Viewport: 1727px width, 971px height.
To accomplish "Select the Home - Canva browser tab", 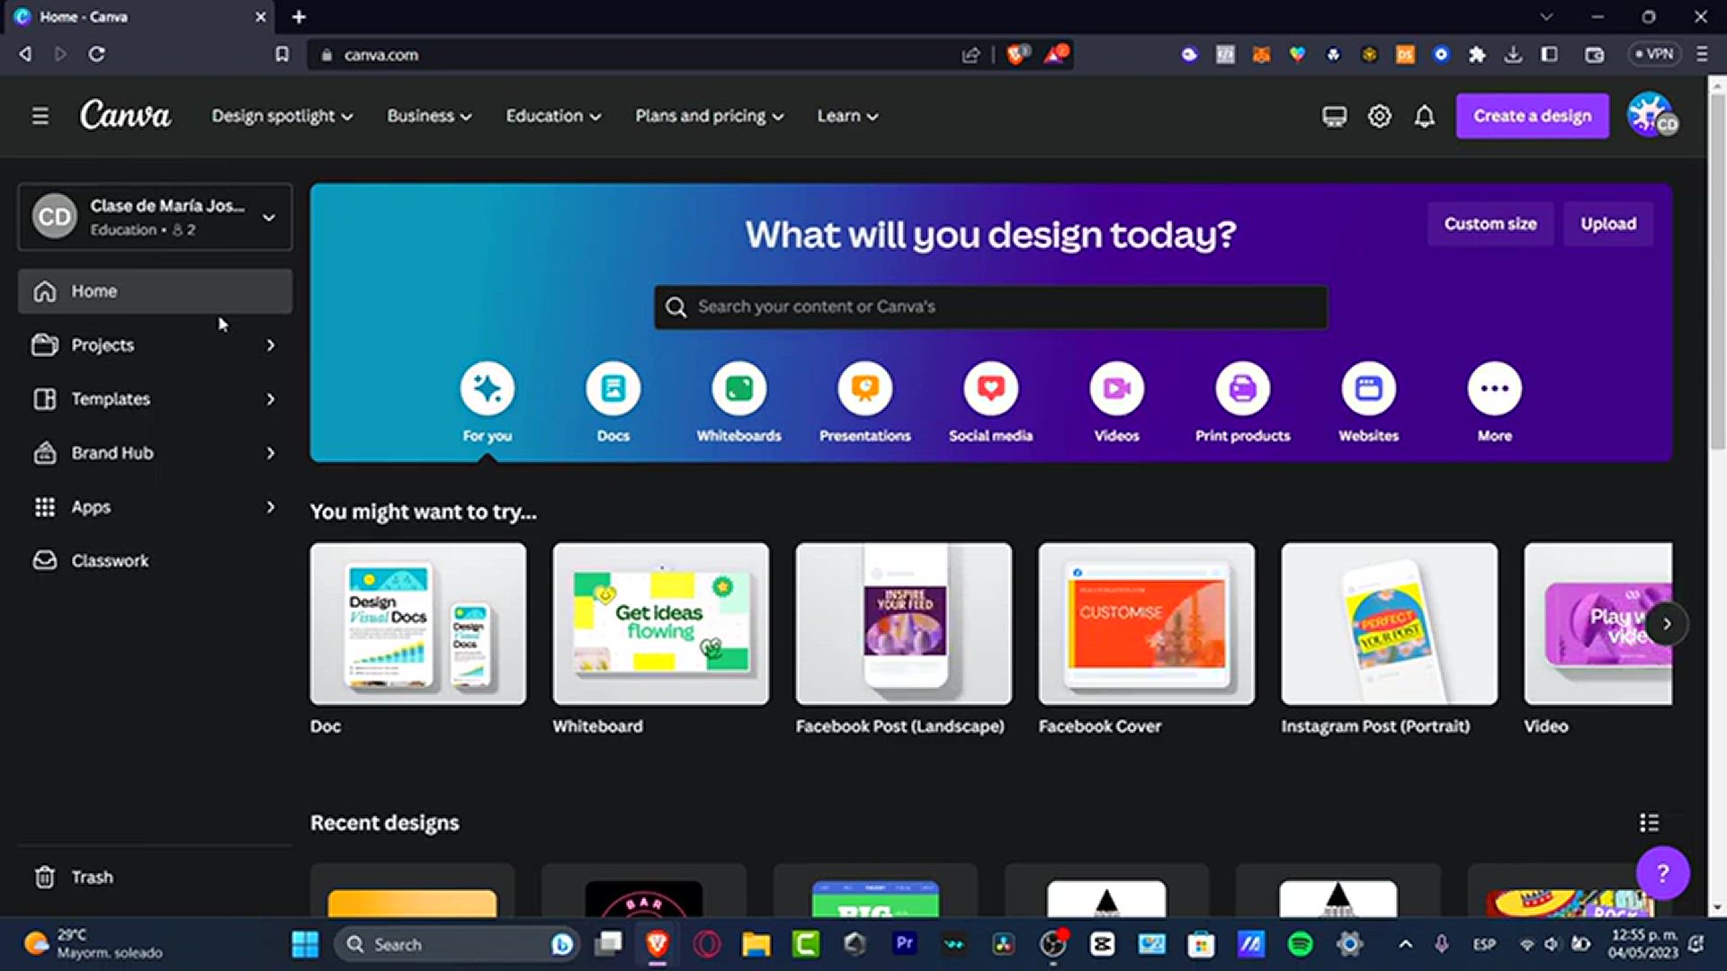I will 139,17.
